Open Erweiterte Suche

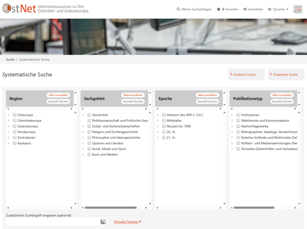(286, 74)
